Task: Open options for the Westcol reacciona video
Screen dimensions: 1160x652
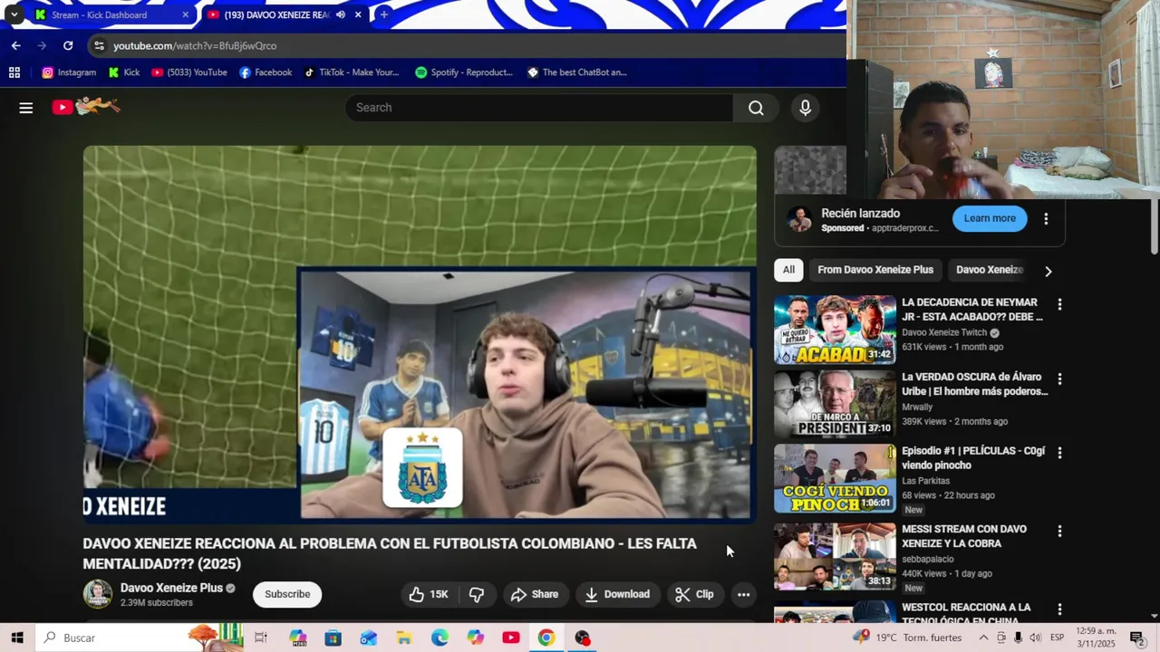Action: pos(1059,609)
